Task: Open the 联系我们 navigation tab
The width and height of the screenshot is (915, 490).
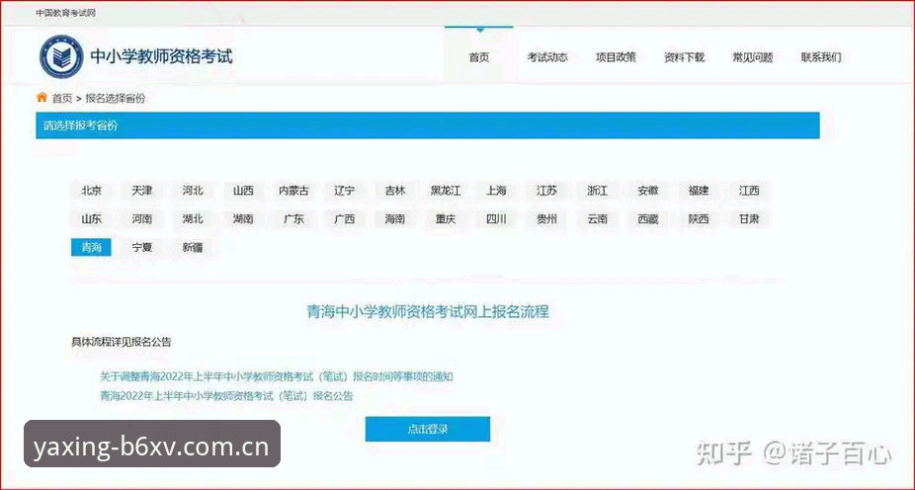Action: pyautogui.click(x=821, y=57)
